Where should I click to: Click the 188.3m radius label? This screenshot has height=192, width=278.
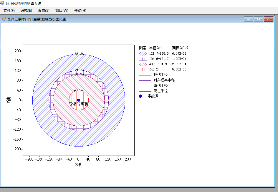coord(78,54)
